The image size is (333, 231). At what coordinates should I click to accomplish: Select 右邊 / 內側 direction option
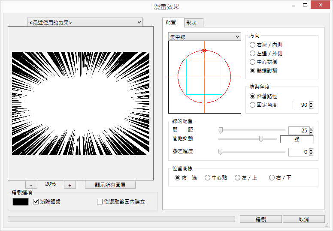[x=266, y=45]
